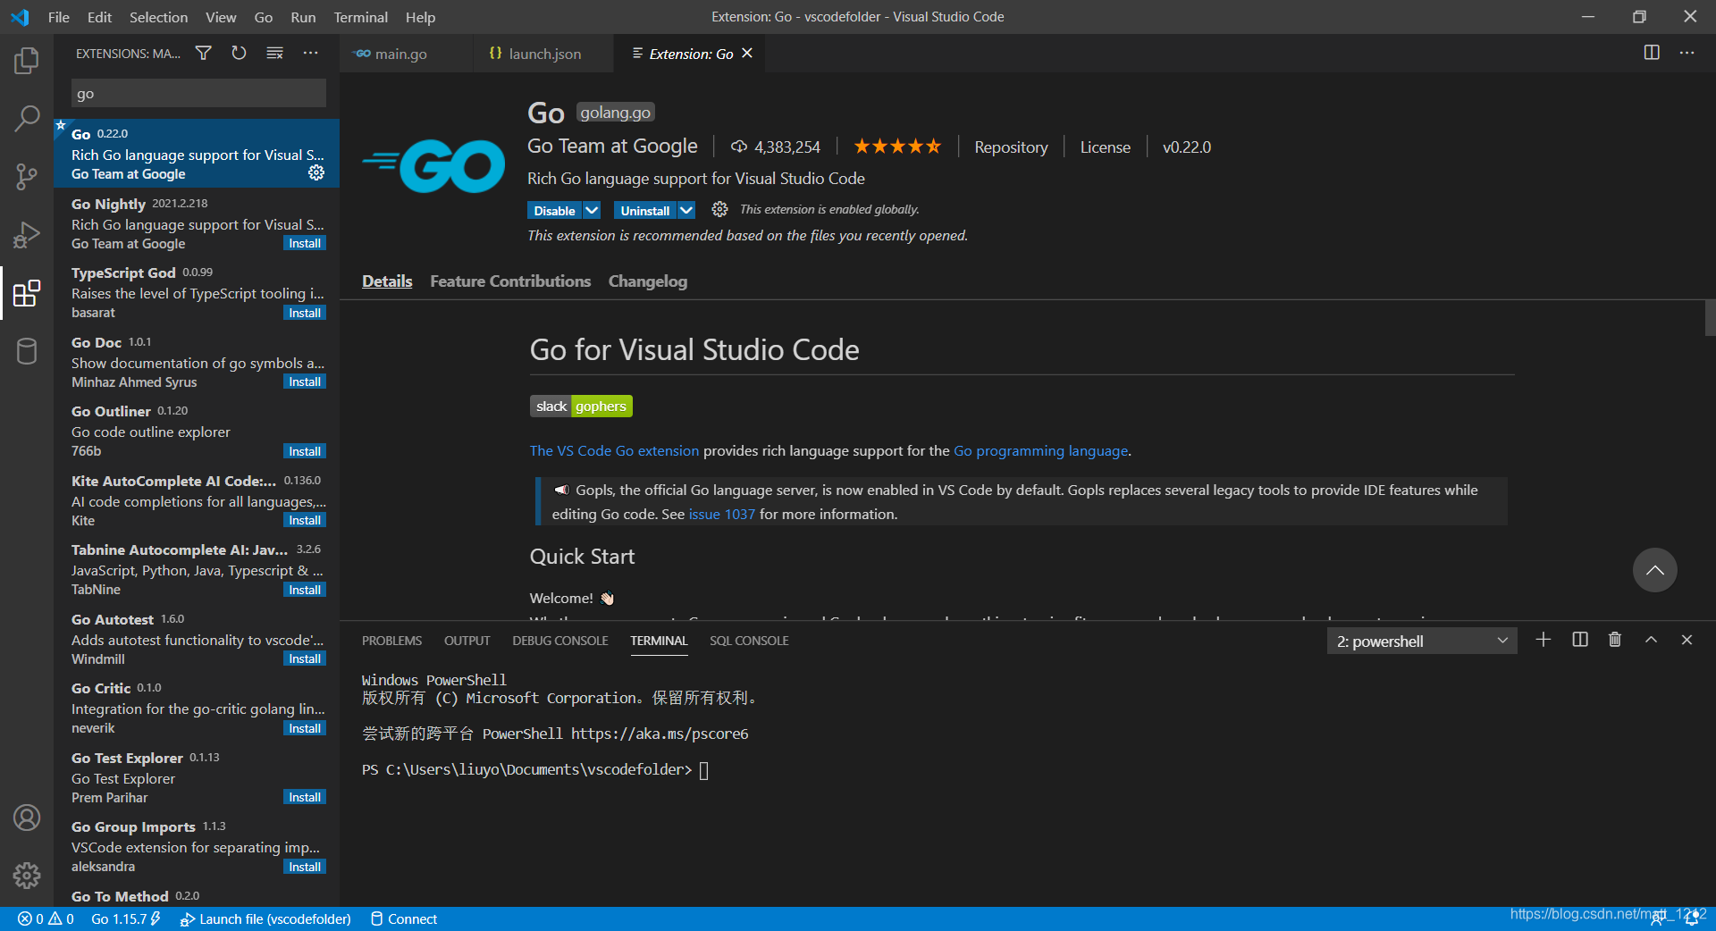Close the terminal panel
Screen dimensions: 1716x931
point(1687,640)
